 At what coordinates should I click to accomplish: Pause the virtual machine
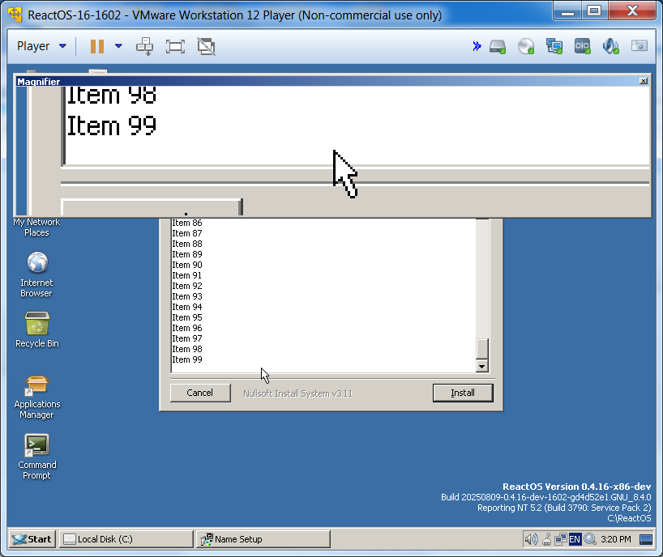[x=97, y=46]
